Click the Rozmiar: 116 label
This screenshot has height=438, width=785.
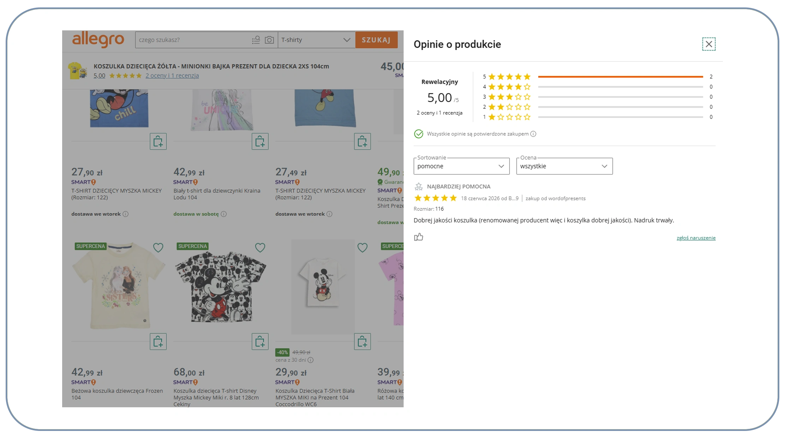(428, 209)
